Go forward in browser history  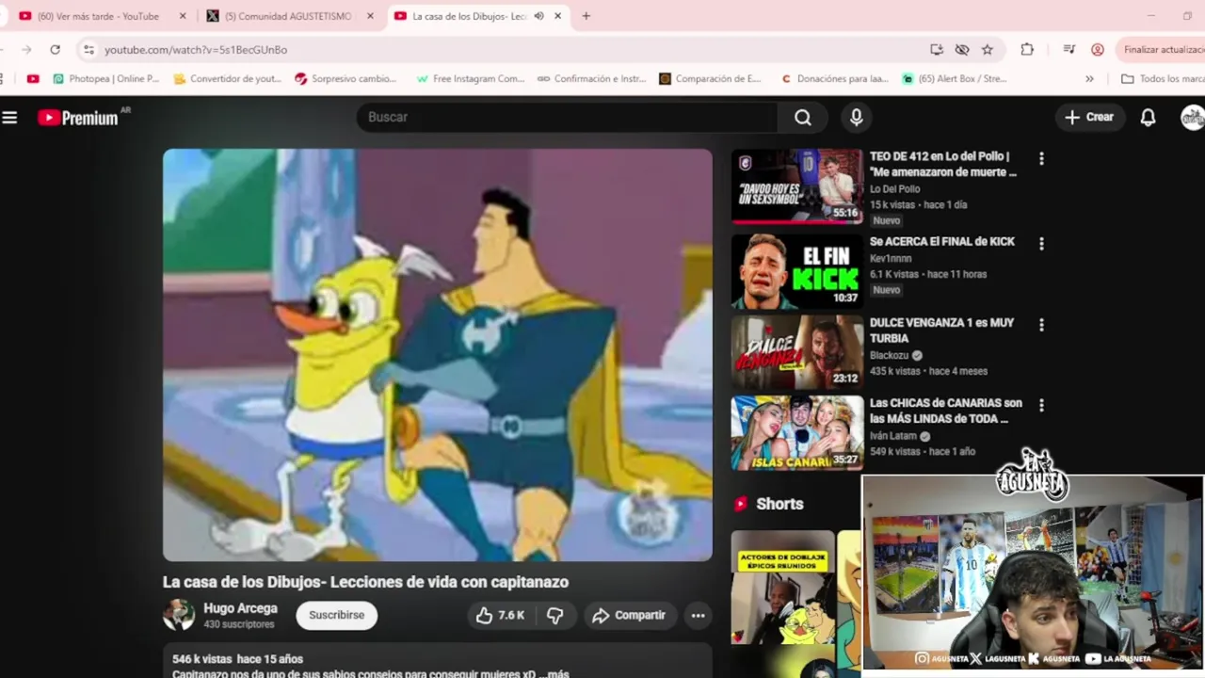pyautogui.click(x=26, y=49)
